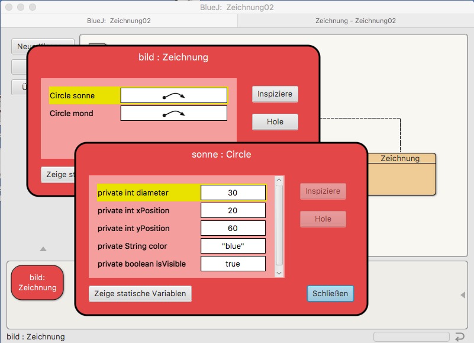Viewport: 474px width, 343px height.
Task: Collapse the triangle above the object bench
Action: 43,249
